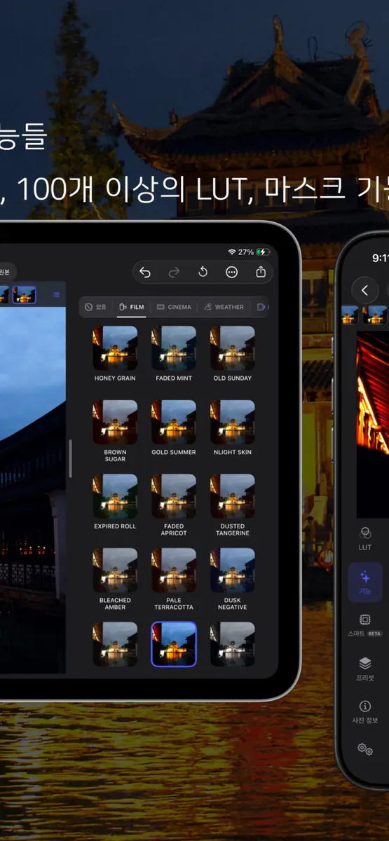Viewport: 389px width, 841px height.
Task: Click the GOLD SUMMER label text
Action: click(174, 452)
